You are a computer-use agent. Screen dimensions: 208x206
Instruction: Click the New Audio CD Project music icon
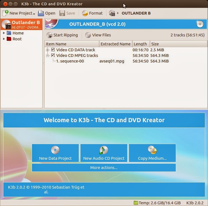click(104, 150)
